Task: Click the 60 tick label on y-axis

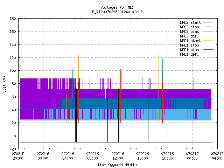Action: pyautogui.click(x=14, y=97)
